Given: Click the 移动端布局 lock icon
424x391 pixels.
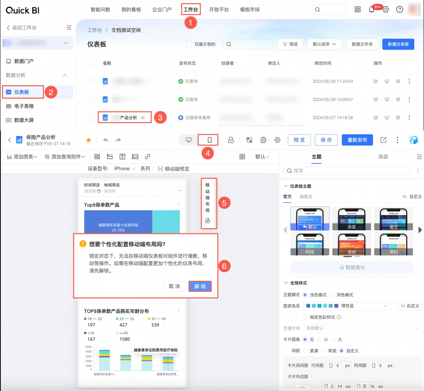Looking at the screenshot, I should pyautogui.click(x=207, y=220).
